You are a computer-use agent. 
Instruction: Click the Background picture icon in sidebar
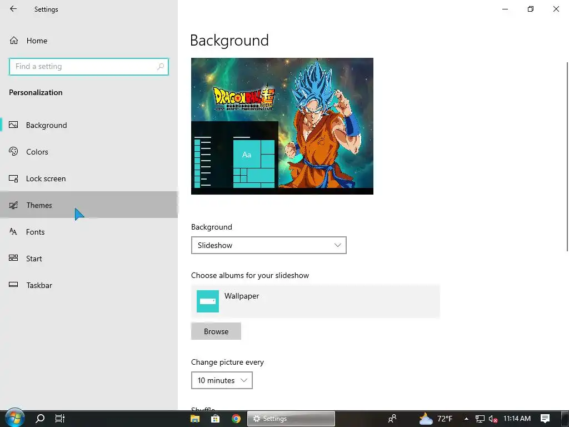click(13, 125)
